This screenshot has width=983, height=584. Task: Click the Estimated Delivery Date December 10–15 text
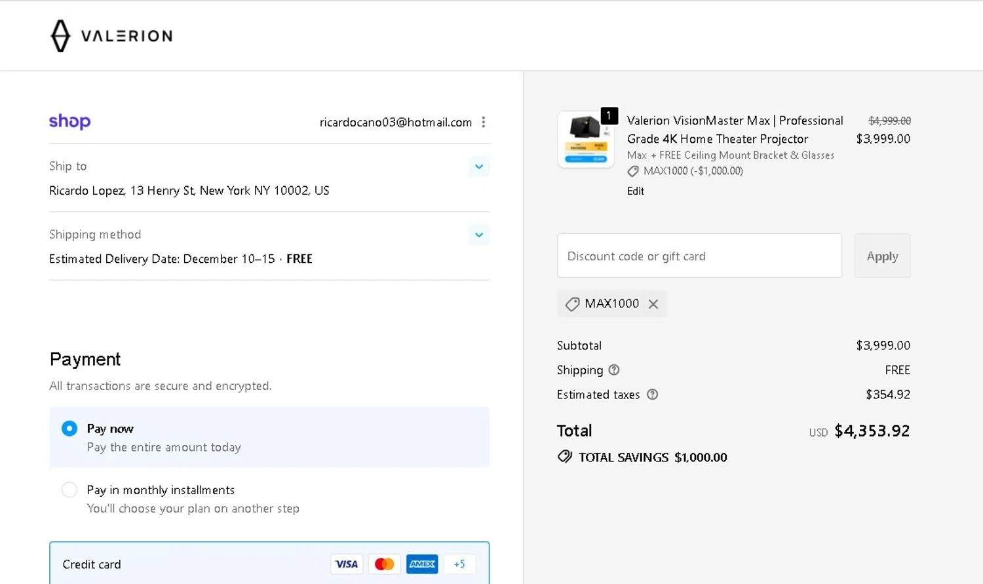click(162, 259)
